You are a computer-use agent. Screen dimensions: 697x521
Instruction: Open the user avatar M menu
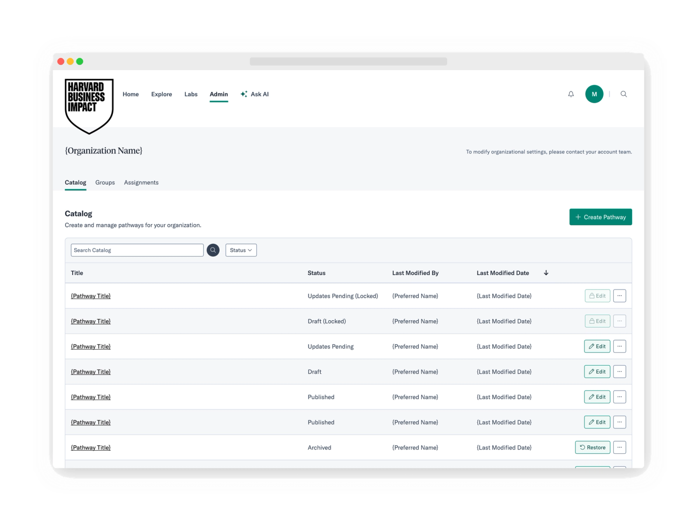[x=594, y=94]
